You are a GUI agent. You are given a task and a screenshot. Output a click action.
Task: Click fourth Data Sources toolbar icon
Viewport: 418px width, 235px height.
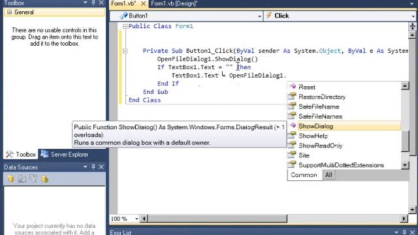click(45, 179)
